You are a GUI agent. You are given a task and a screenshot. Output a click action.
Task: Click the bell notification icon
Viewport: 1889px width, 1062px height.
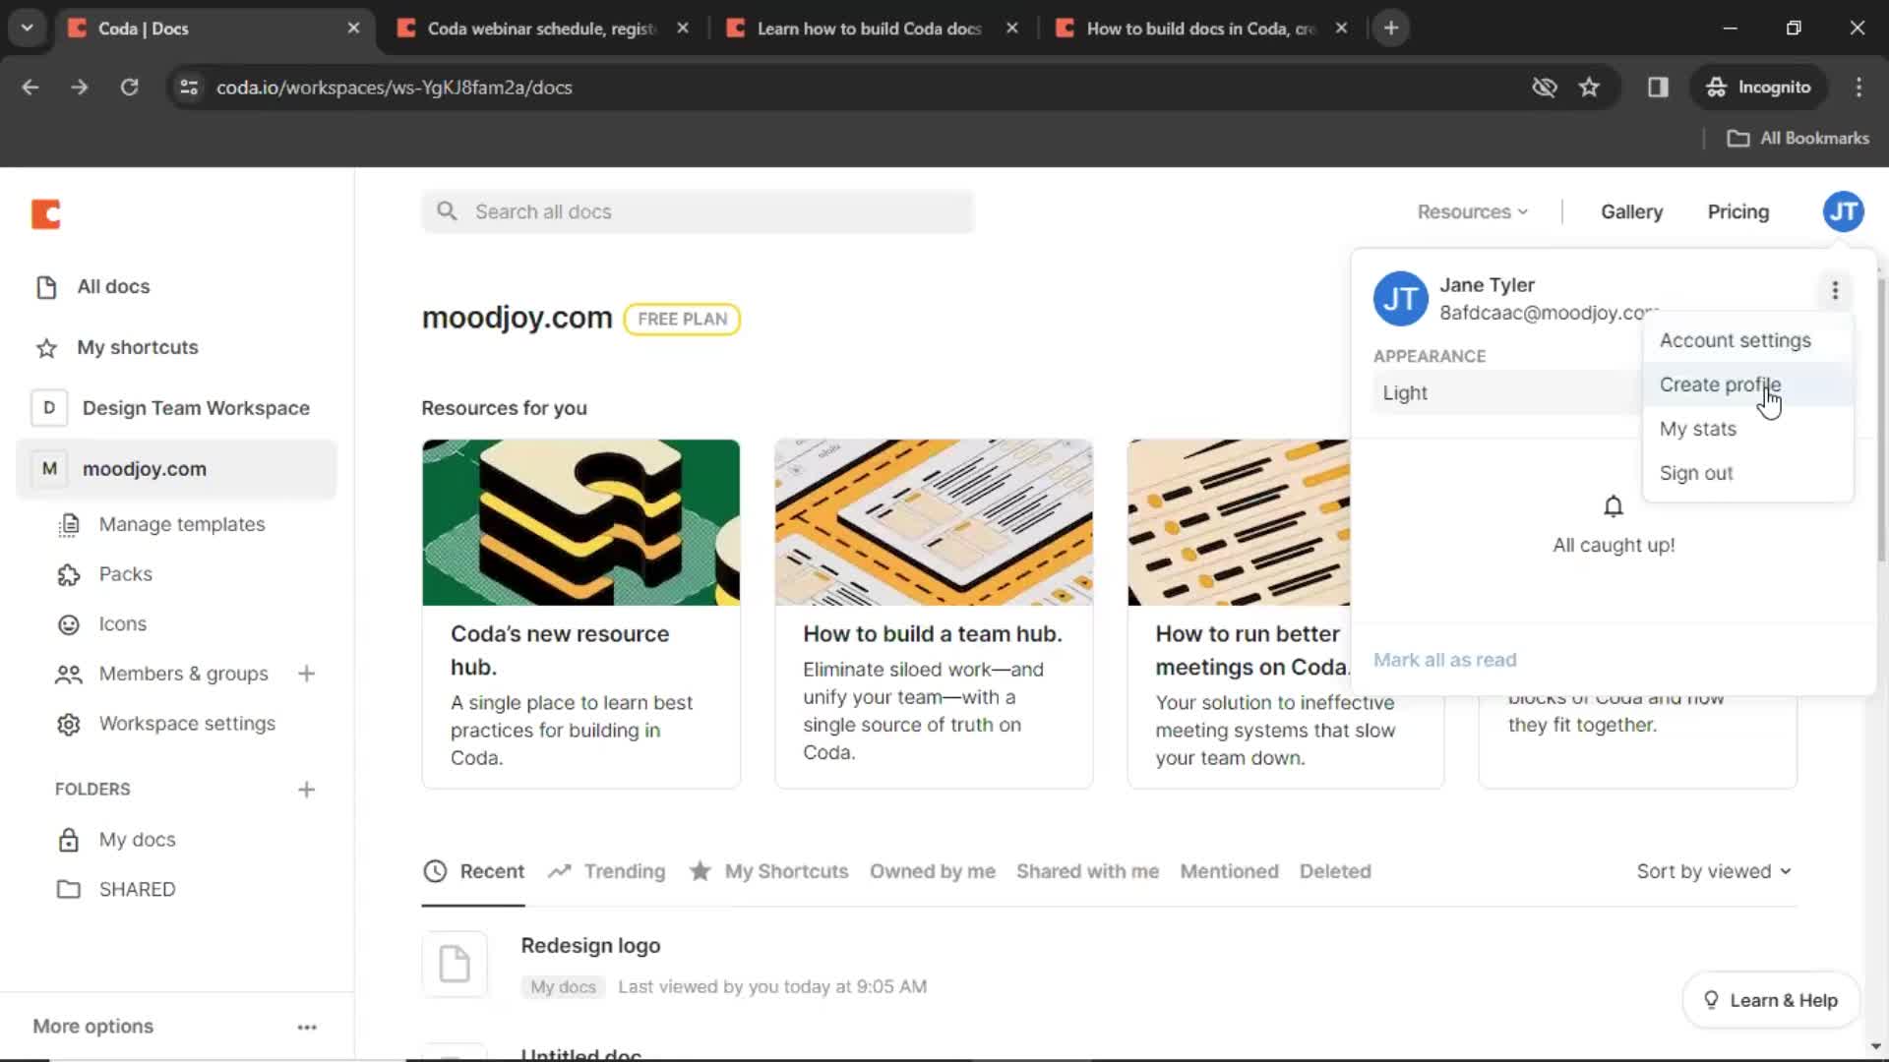[x=1614, y=505]
